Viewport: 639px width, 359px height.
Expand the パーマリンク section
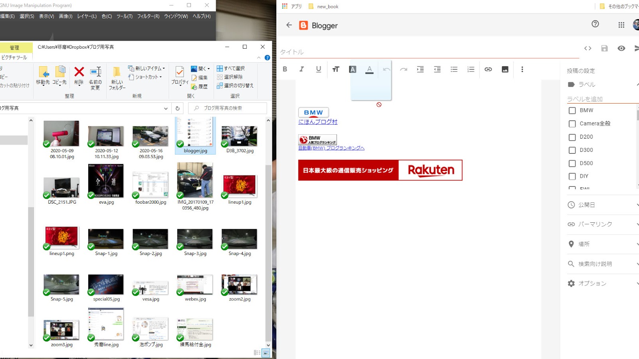tap(603, 224)
